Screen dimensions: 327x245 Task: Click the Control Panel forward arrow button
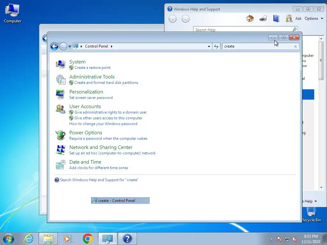63,46
